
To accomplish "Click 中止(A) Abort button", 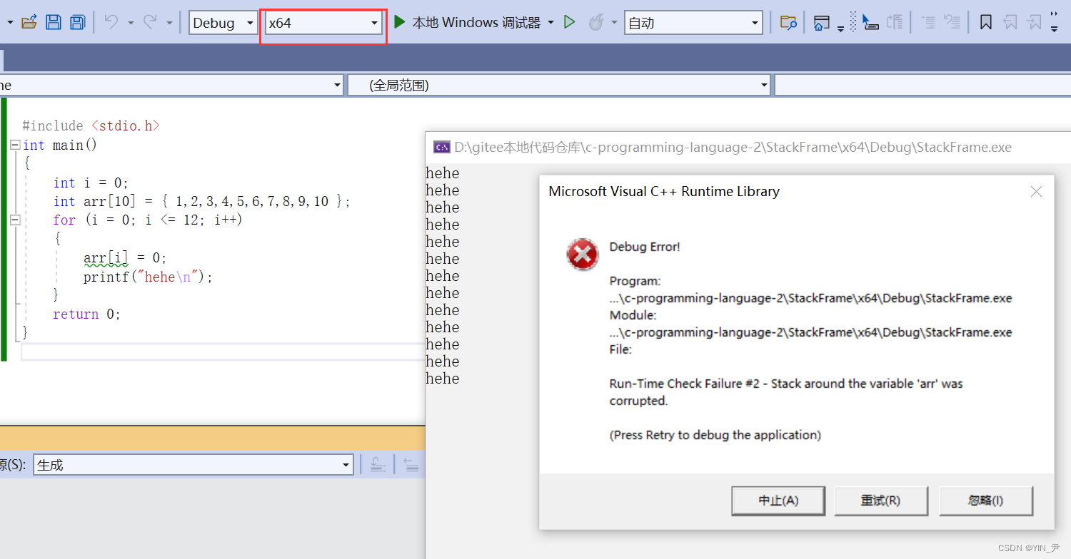I will [778, 501].
